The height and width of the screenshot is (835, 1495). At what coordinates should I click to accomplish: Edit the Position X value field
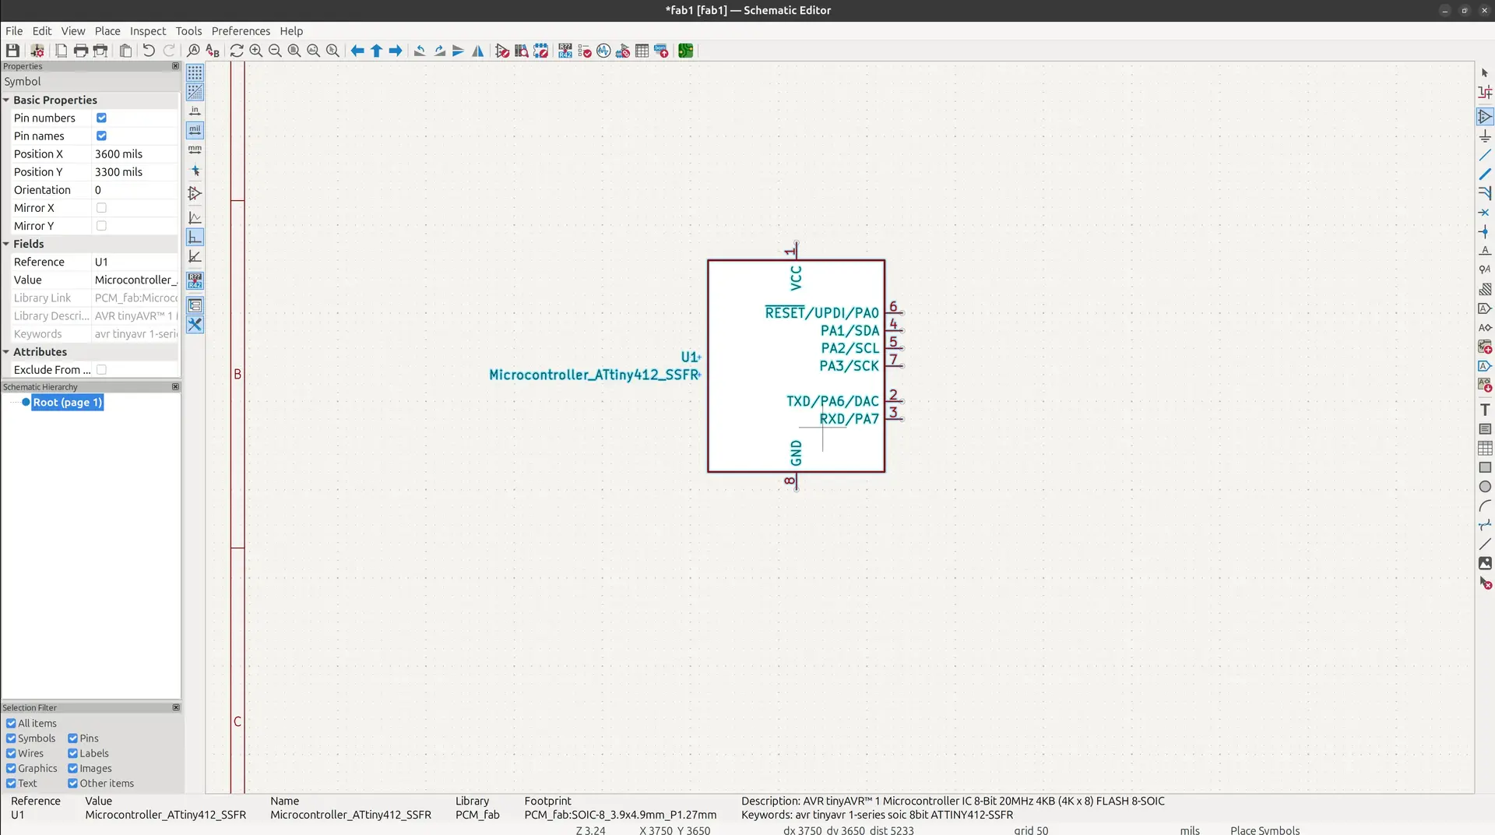(x=135, y=154)
